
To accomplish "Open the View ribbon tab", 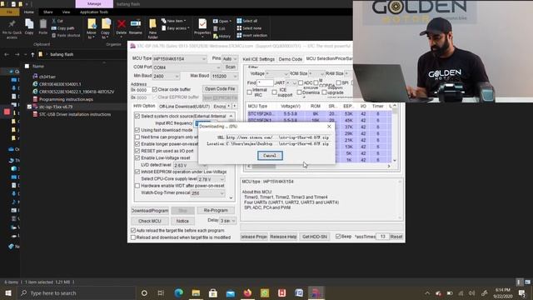I will click(66, 12).
